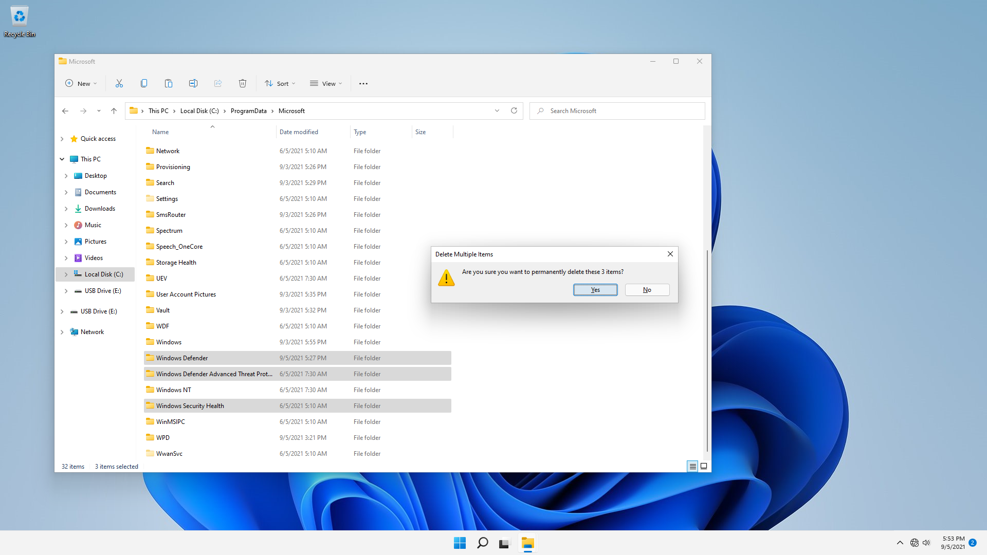Click the More options ellipsis menu

[x=363, y=83]
